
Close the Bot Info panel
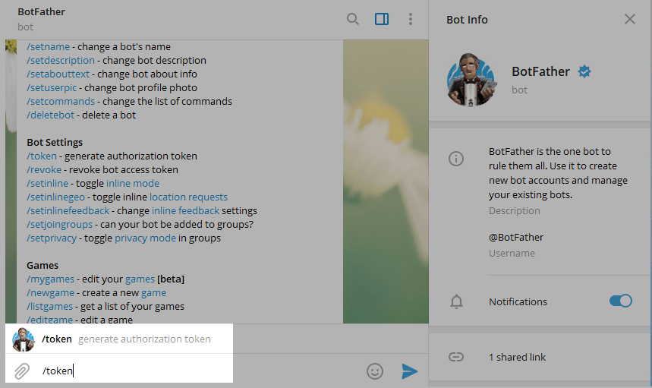pyautogui.click(x=629, y=20)
